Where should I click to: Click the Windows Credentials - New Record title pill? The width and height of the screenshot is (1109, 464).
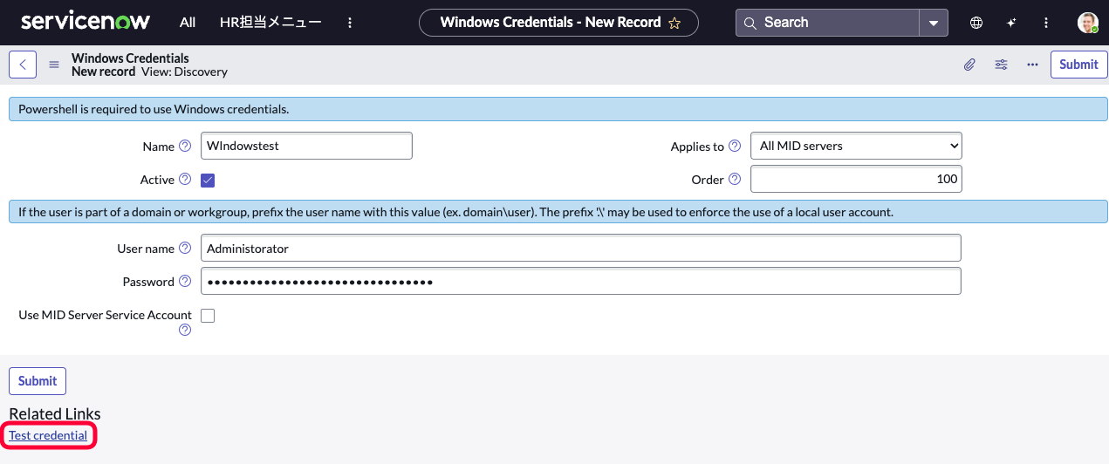[x=558, y=23]
